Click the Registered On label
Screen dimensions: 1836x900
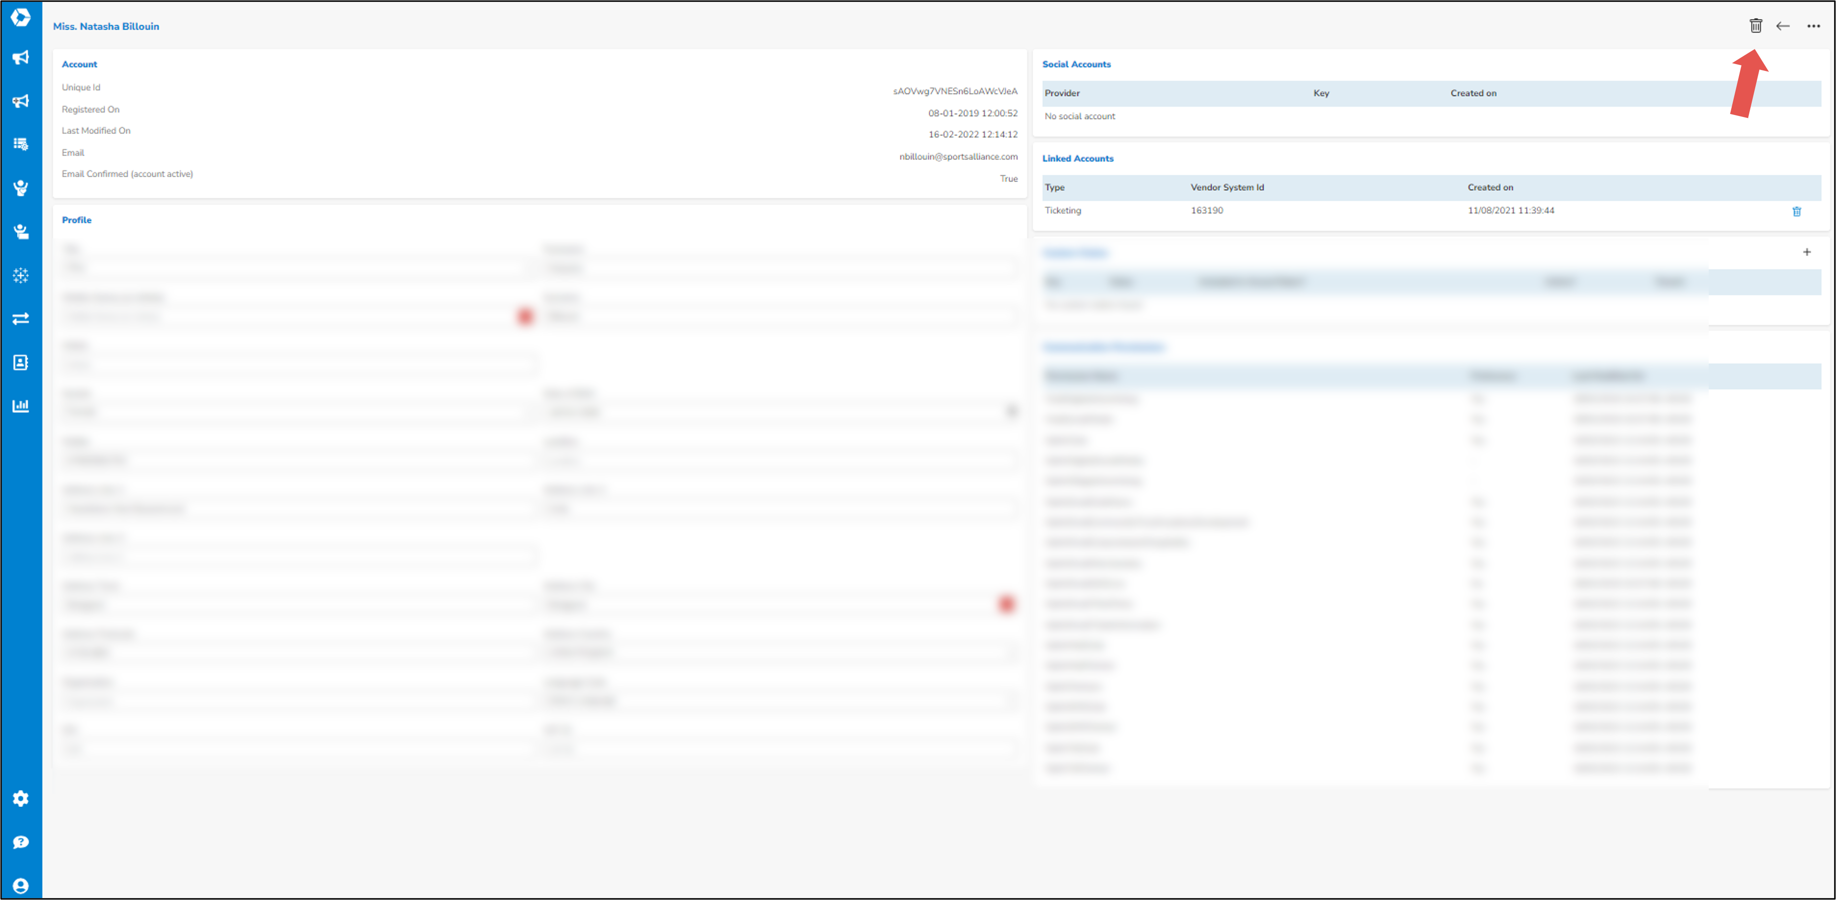pos(91,110)
